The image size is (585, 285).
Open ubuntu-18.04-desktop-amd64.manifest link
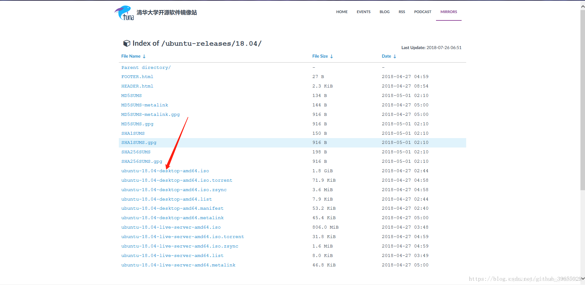pyautogui.click(x=172, y=208)
